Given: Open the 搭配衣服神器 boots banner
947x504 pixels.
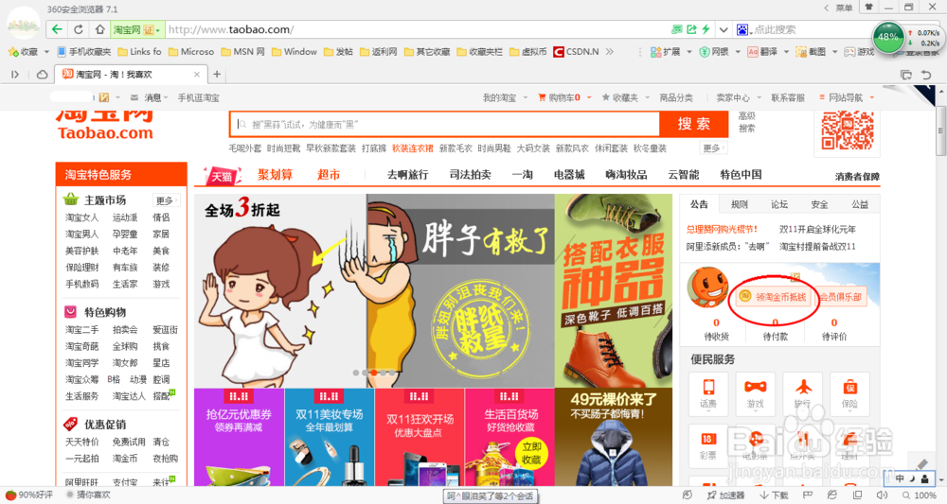Looking at the screenshot, I should pos(614,290).
